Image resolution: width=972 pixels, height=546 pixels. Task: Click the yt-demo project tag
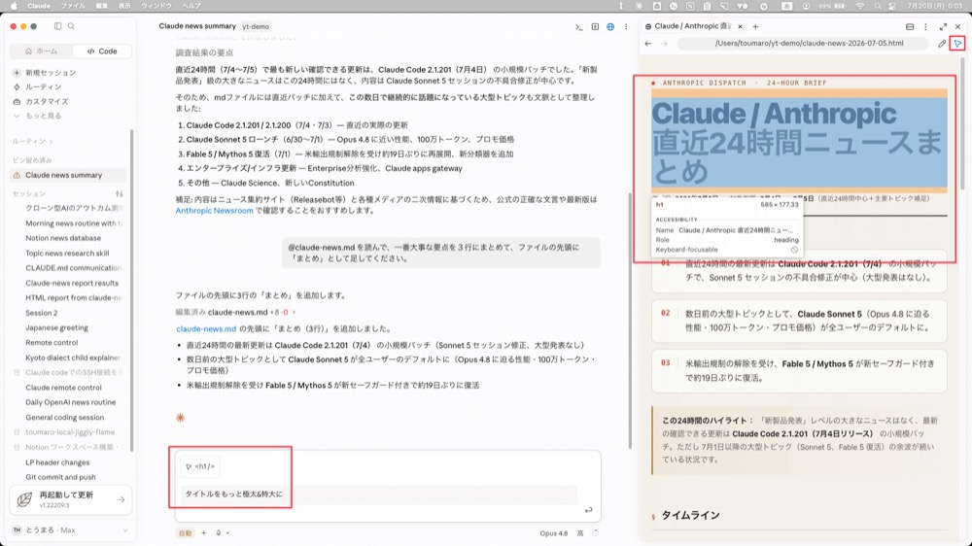tap(256, 26)
